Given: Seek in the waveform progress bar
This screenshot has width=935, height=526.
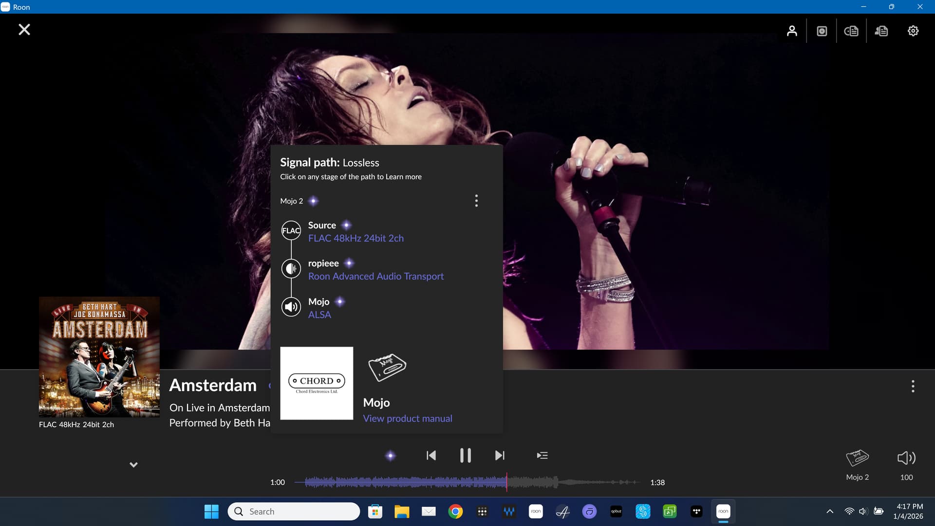Looking at the screenshot, I should [467, 482].
